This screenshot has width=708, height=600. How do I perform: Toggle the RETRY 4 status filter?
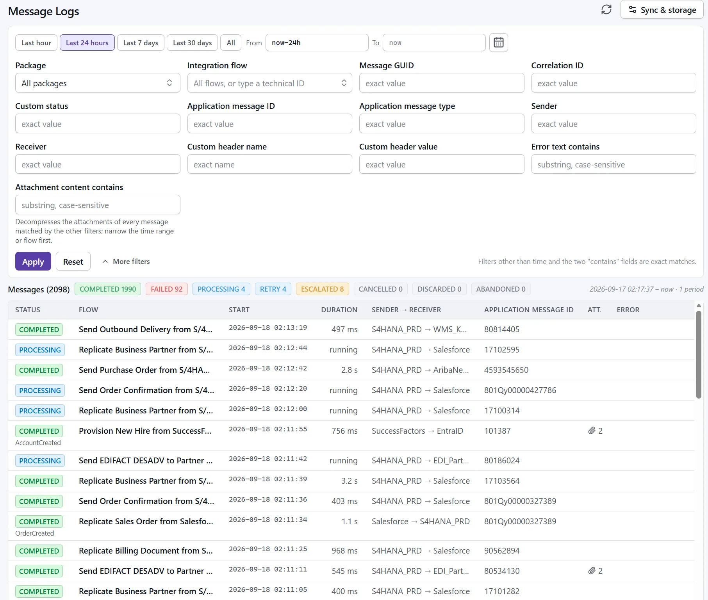tap(273, 289)
